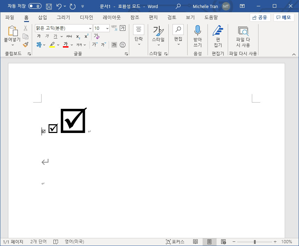Expand text effects options arrow
299x246 pixels.
click(x=44, y=45)
